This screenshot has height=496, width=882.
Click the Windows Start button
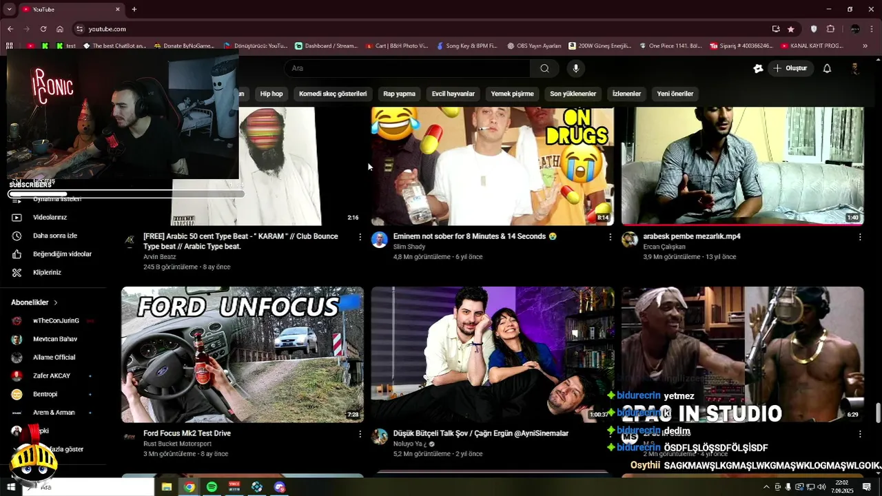(x=10, y=487)
